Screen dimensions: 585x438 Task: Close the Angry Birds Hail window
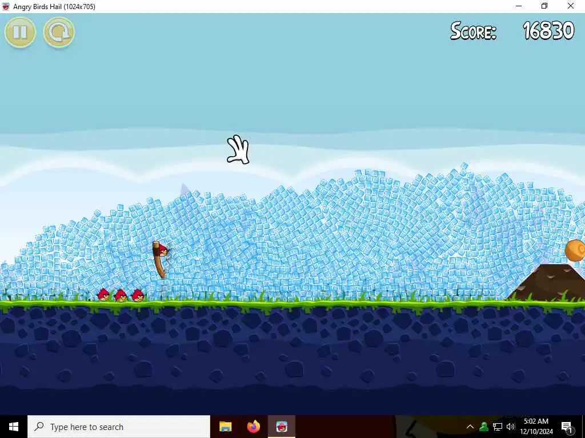click(571, 6)
